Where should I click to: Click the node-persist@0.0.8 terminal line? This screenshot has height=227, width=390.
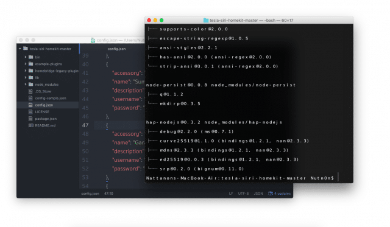(221, 85)
